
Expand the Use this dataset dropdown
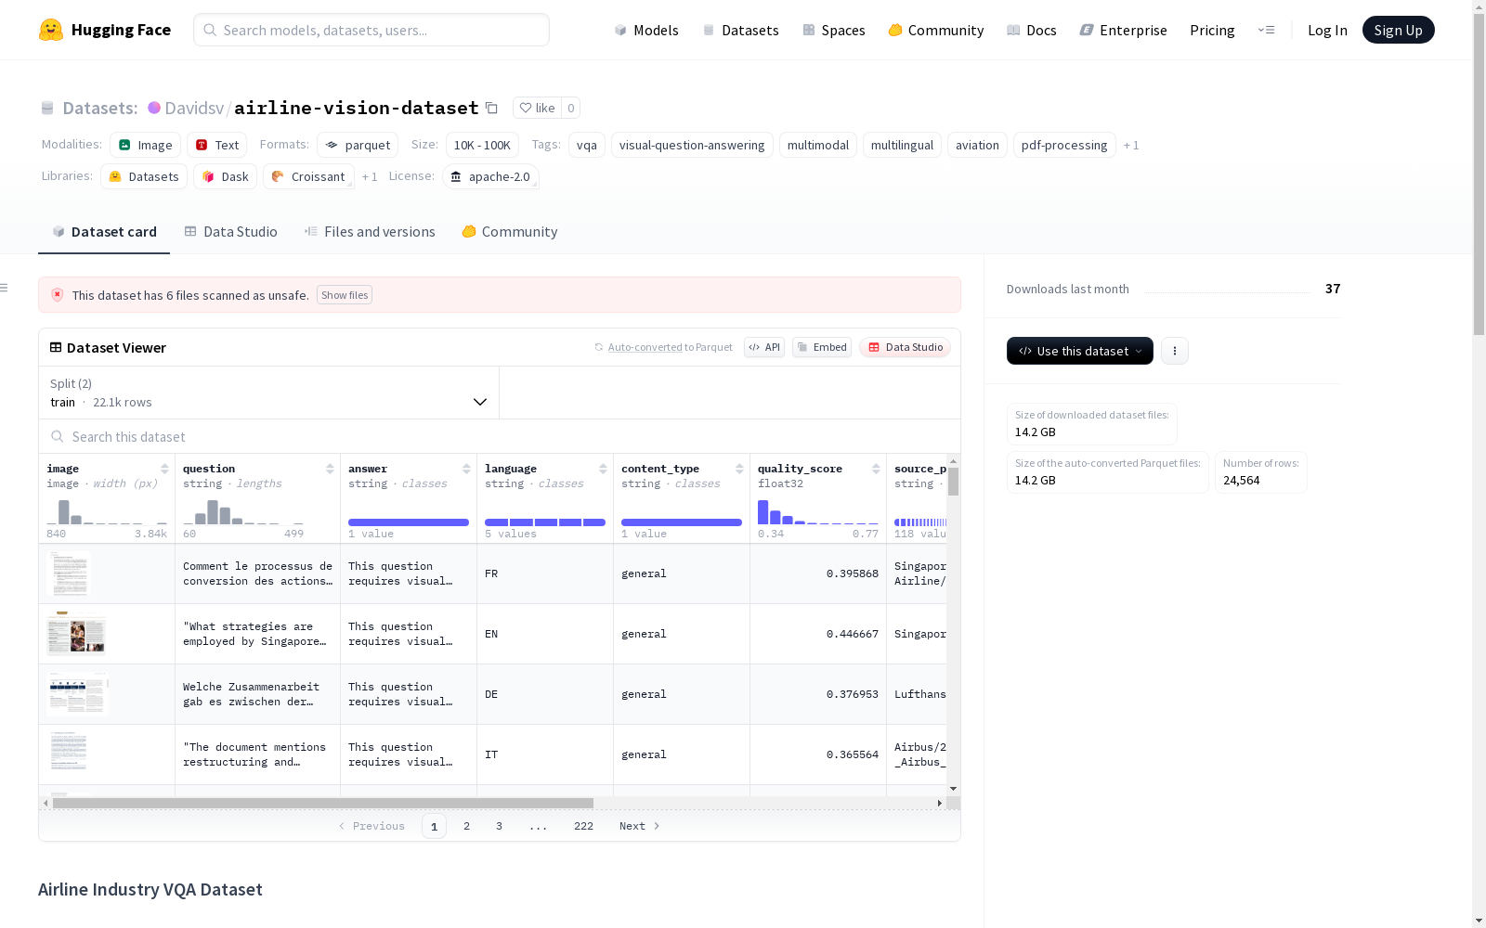coord(1080,351)
